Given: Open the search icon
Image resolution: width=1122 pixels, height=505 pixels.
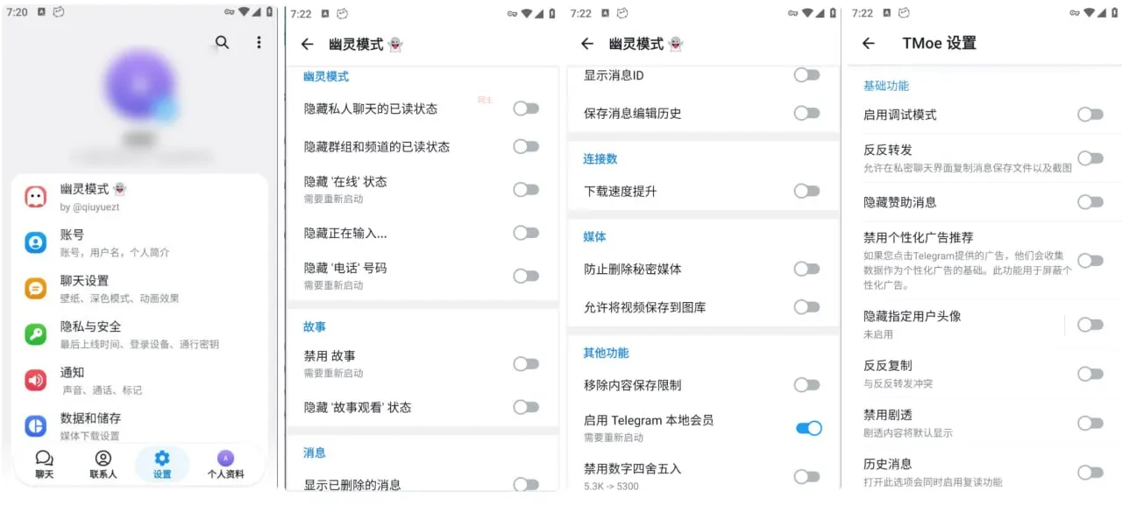Looking at the screenshot, I should point(222,41).
